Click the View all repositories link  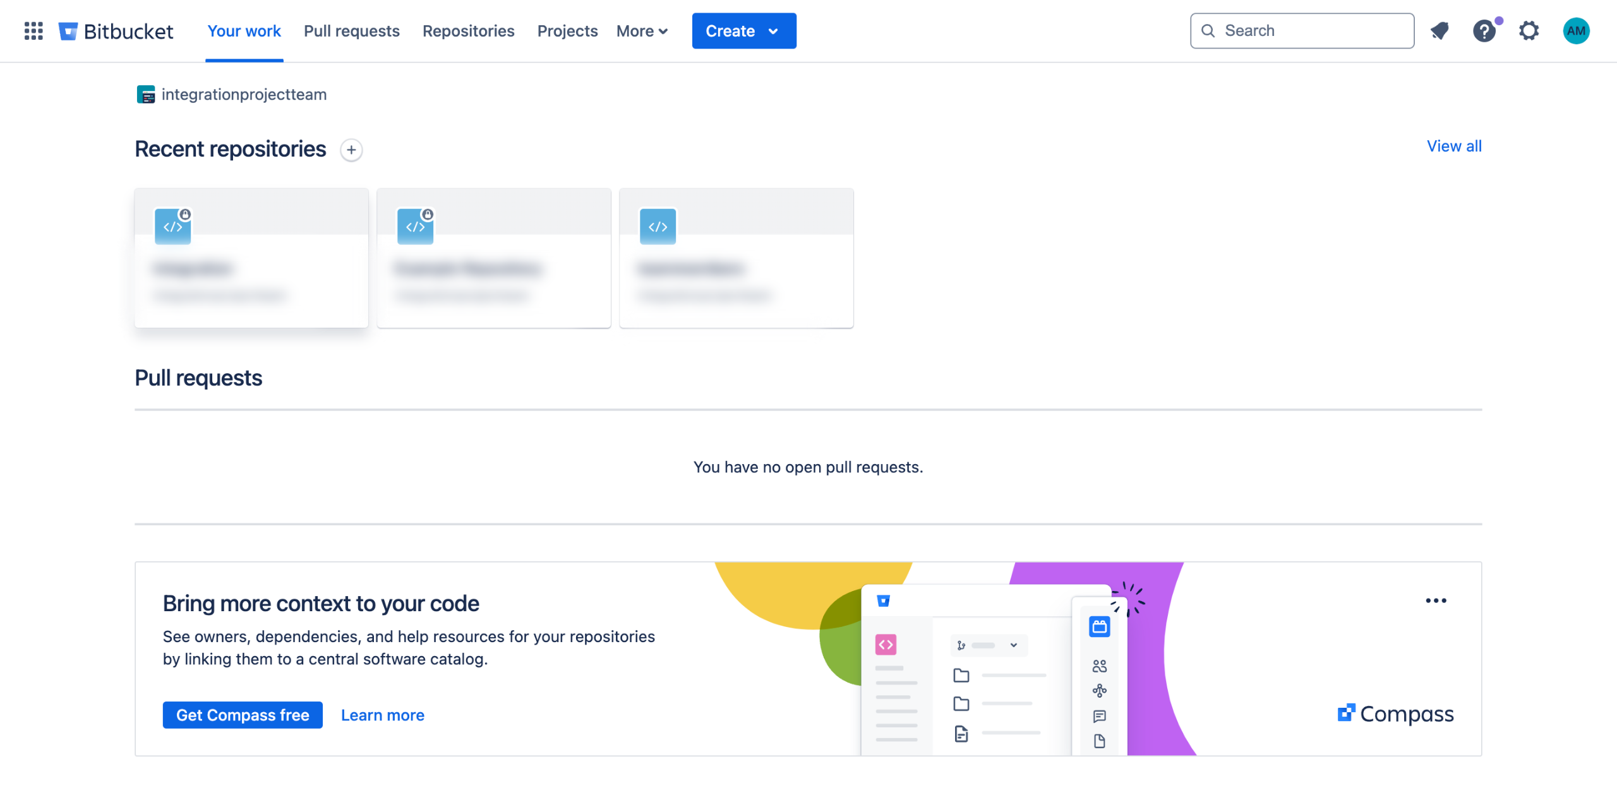[x=1453, y=146]
